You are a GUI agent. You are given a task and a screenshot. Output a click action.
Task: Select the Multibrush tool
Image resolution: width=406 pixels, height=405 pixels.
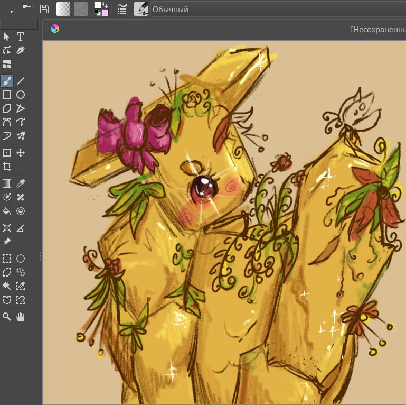click(21, 136)
